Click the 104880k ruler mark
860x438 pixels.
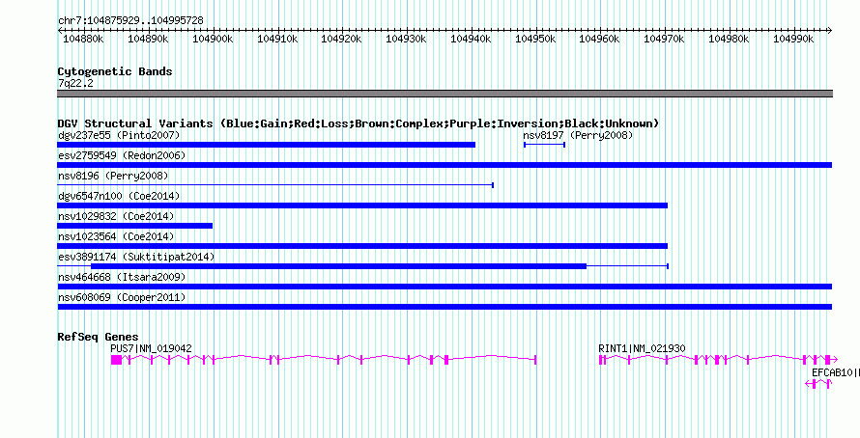pos(83,39)
